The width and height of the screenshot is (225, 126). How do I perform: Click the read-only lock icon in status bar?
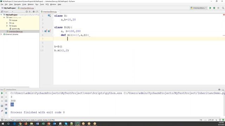coord(217,120)
